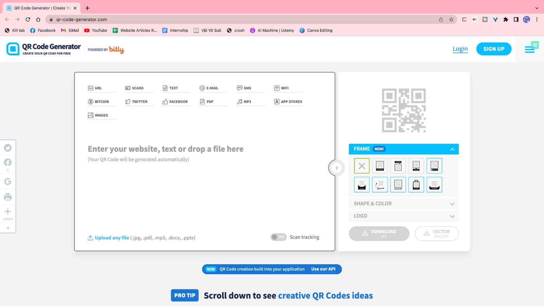This screenshot has width=544, height=306.
Task: Choose frame with Scan Me bubble underneath
Action: click(416, 166)
